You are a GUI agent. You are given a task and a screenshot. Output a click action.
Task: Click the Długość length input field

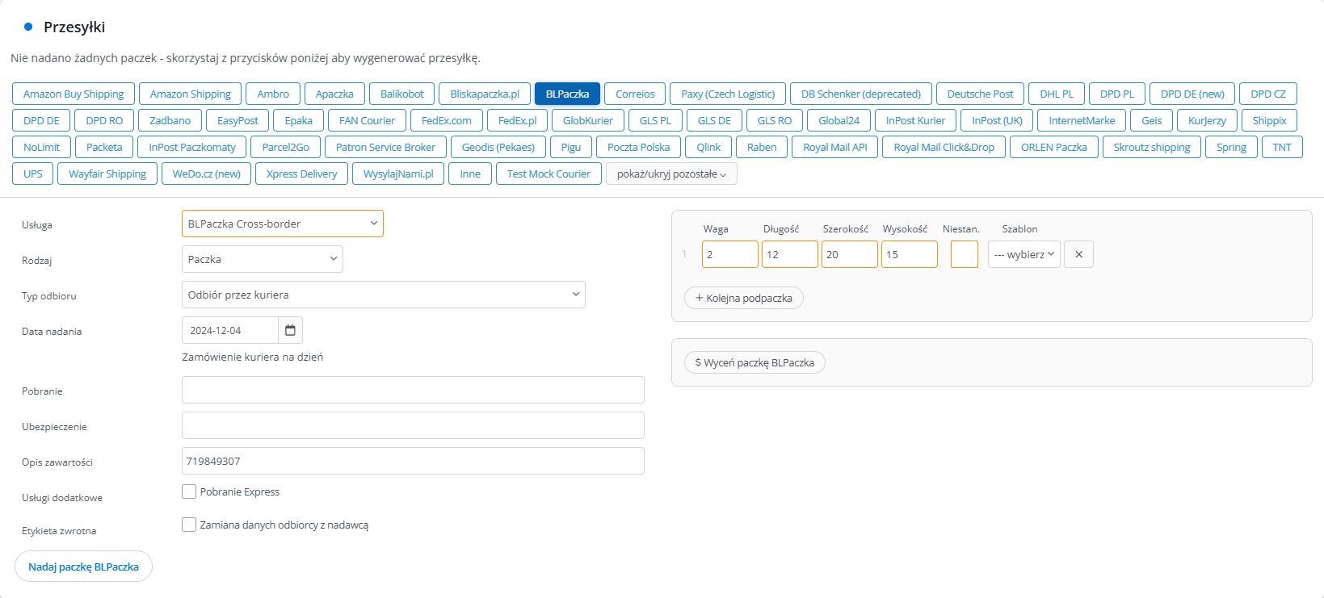click(x=790, y=254)
